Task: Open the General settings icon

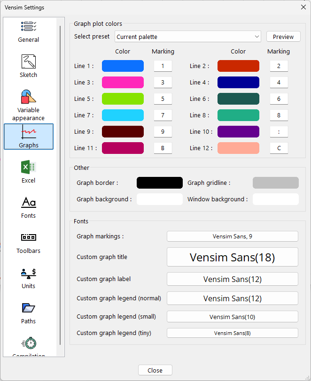Action: pyautogui.click(x=28, y=27)
